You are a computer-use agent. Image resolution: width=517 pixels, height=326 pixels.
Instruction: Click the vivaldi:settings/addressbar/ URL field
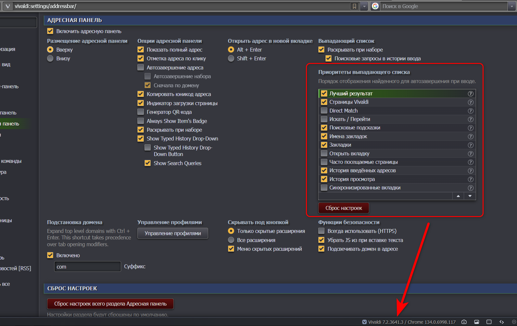182,6
